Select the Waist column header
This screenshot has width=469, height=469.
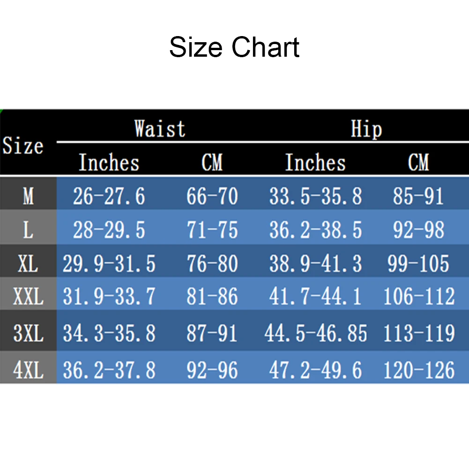(x=160, y=129)
